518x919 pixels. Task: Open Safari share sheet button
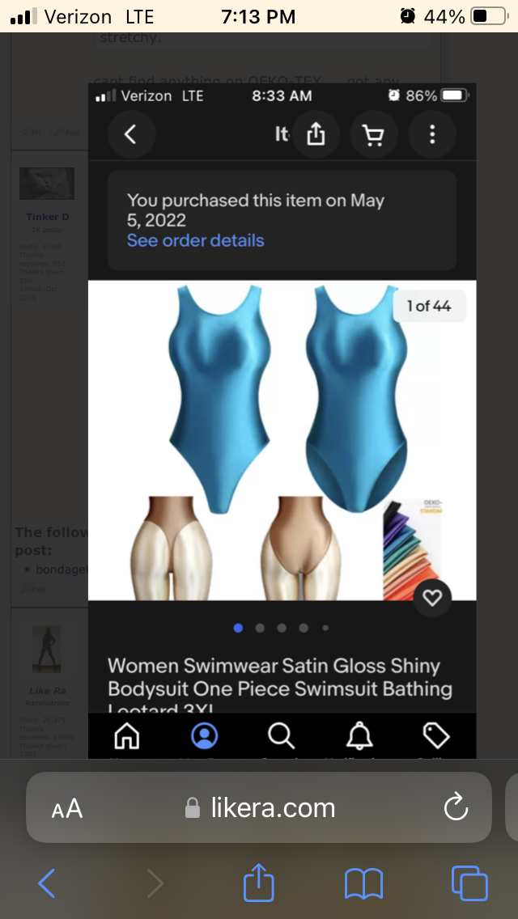pos(259,882)
